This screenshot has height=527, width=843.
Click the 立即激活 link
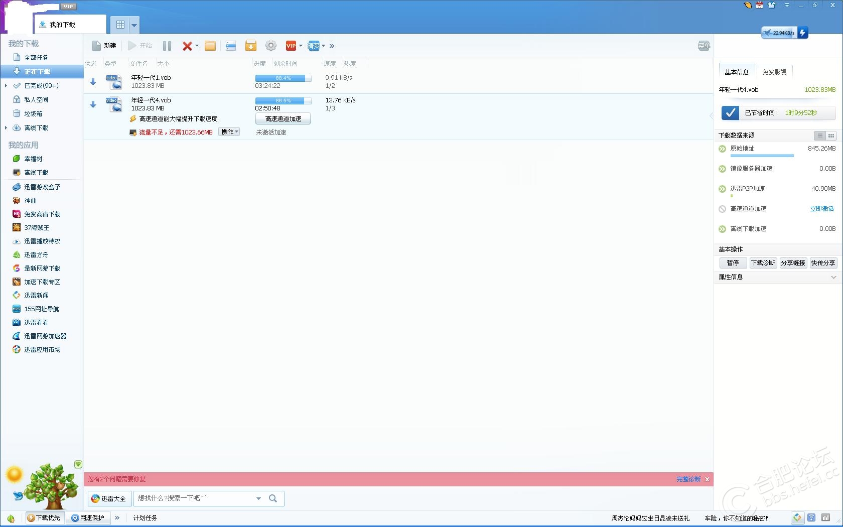[x=822, y=209]
